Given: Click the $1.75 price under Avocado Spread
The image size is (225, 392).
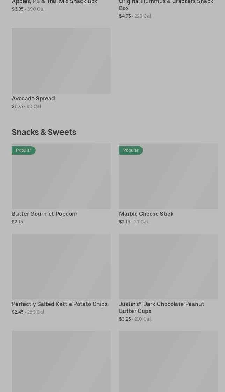Looking at the screenshot, I should (17, 106).
